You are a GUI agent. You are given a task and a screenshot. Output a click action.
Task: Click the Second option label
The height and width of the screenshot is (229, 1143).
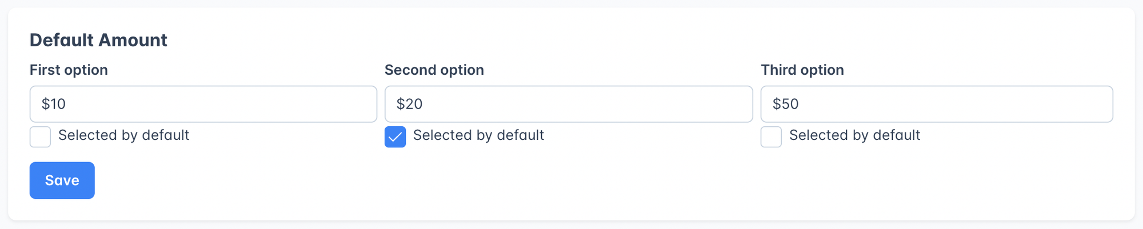click(434, 70)
